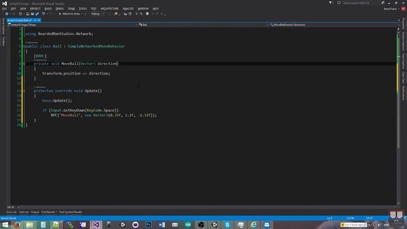Open Firefox from the taskbar

[x=17, y=225]
